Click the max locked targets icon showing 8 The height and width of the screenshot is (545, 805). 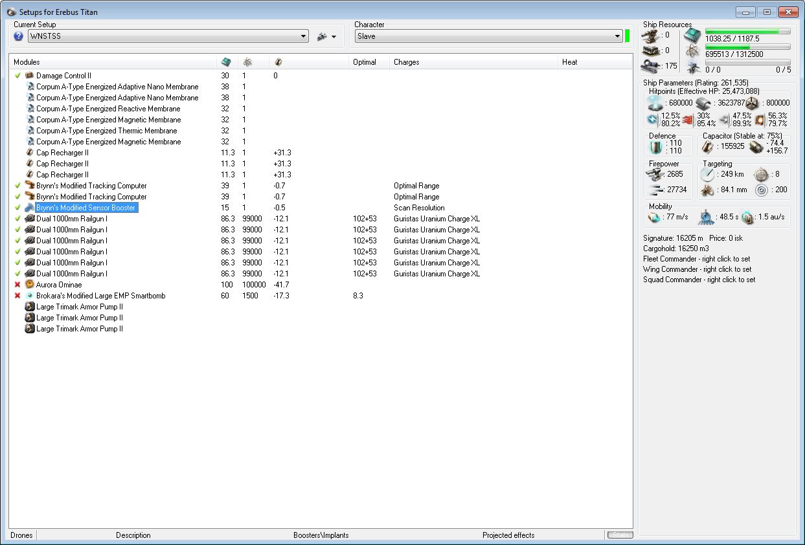[760, 175]
